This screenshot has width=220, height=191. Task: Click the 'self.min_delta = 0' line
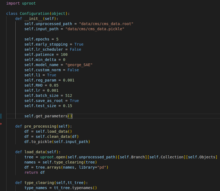[45, 60]
